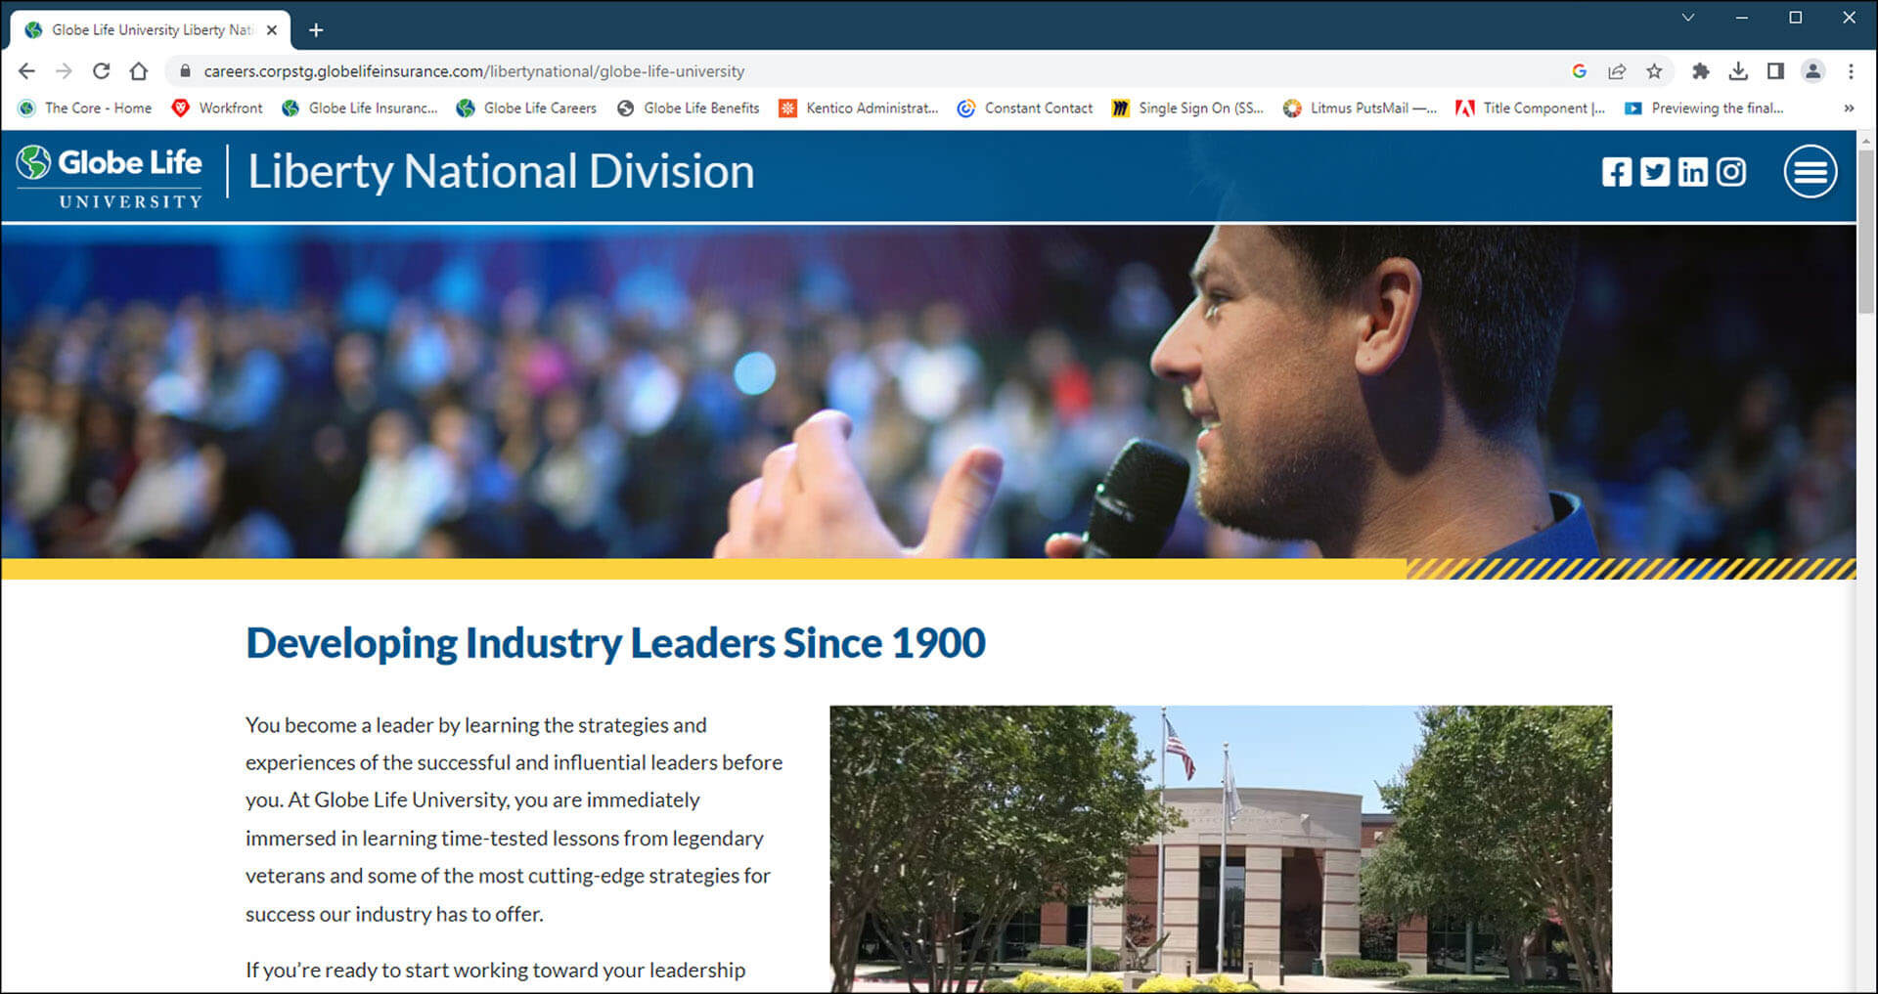Open the Chrome profile avatar
This screenshot has width=1878, height=994.
click(1812, 71)
